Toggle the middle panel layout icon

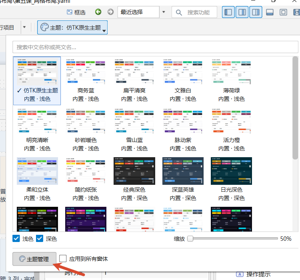click(x=242, y=12)
